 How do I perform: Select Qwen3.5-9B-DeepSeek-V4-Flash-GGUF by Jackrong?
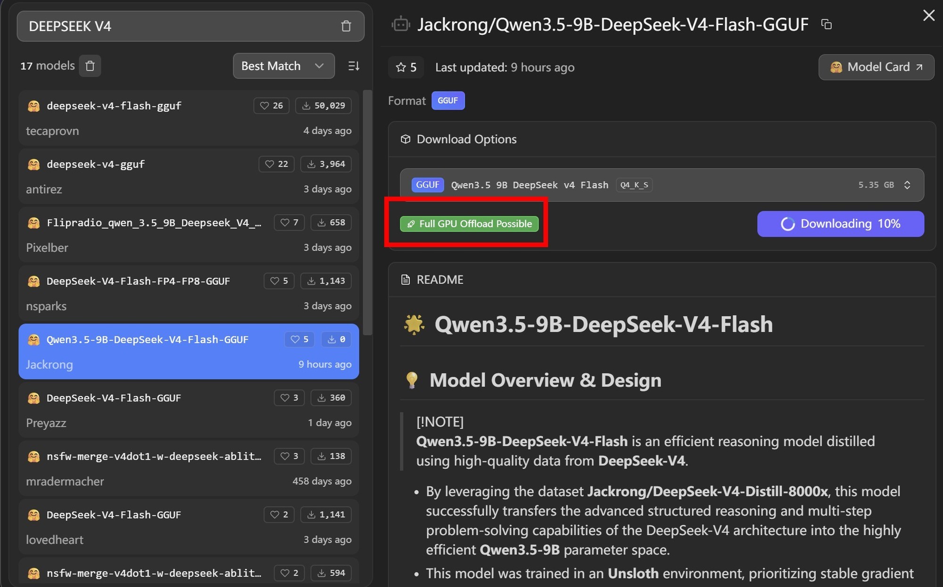click(x=189, y=351)
